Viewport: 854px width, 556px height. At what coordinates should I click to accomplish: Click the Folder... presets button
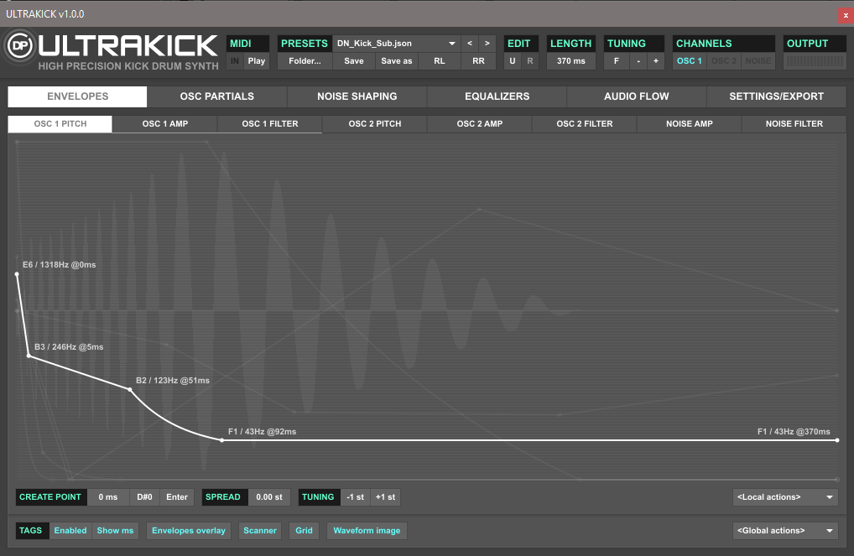click(305, 61)
